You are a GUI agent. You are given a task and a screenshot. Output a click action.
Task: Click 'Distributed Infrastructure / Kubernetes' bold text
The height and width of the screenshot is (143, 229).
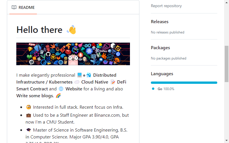pos(66,78)
